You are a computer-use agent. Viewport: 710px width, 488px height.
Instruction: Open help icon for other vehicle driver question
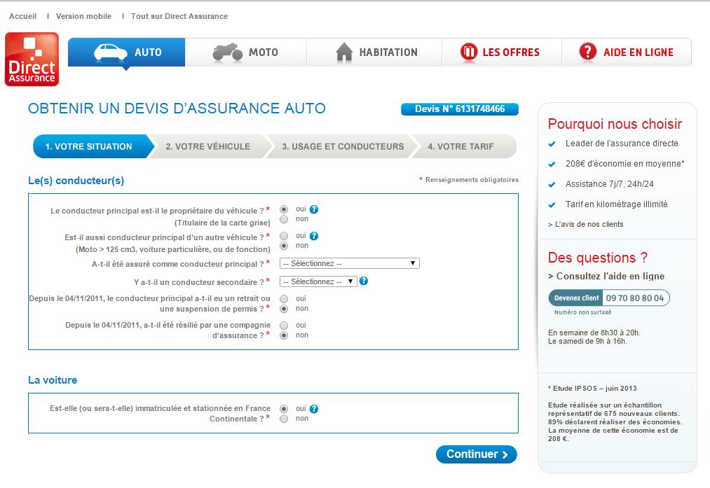coord(314,236)
